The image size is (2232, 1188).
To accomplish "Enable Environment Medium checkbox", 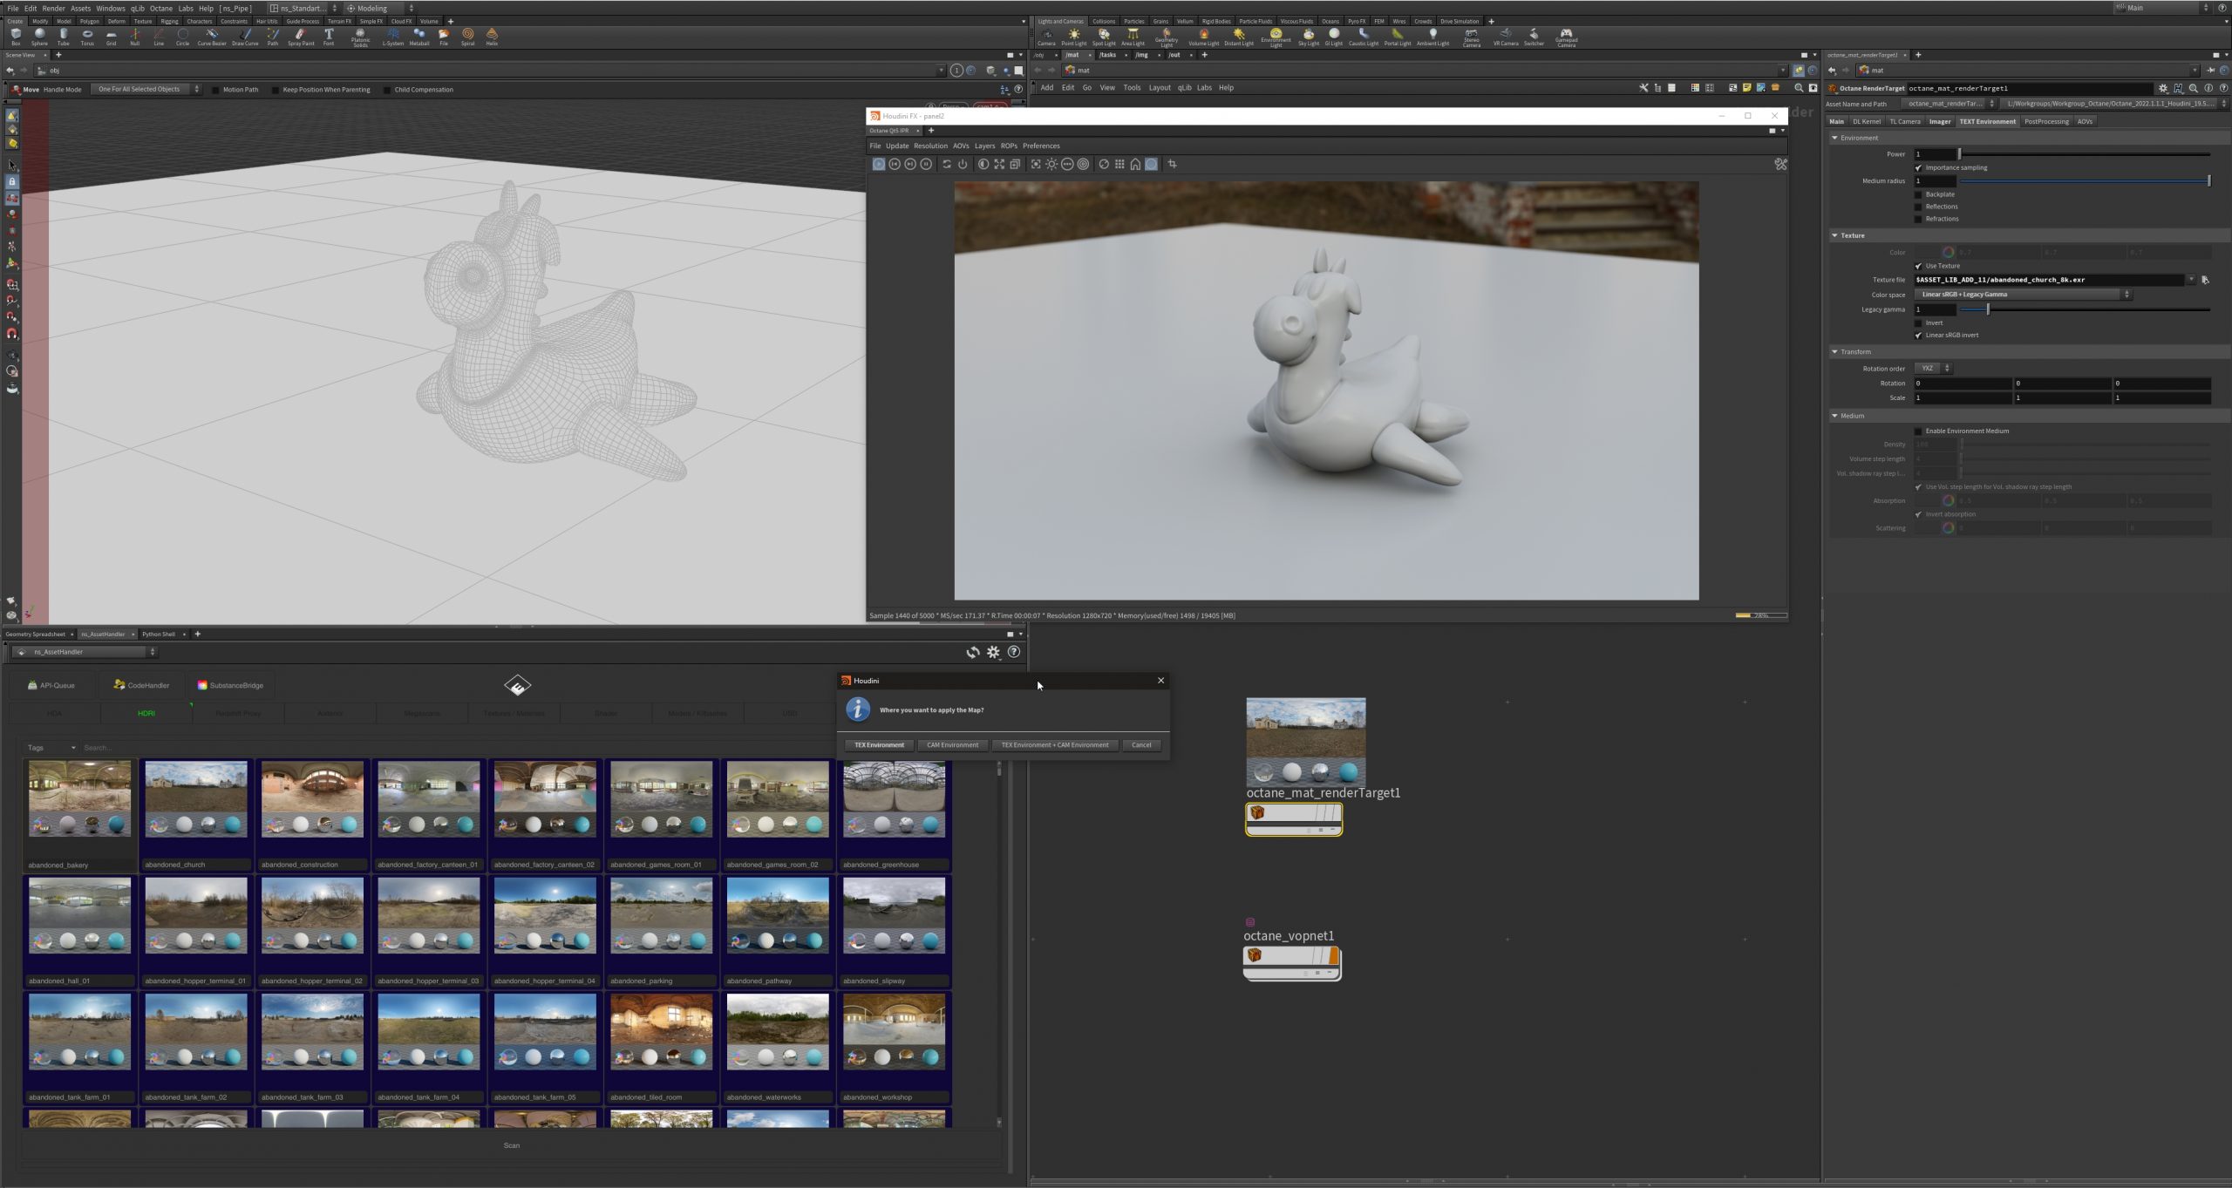I will coord(1918,431).
